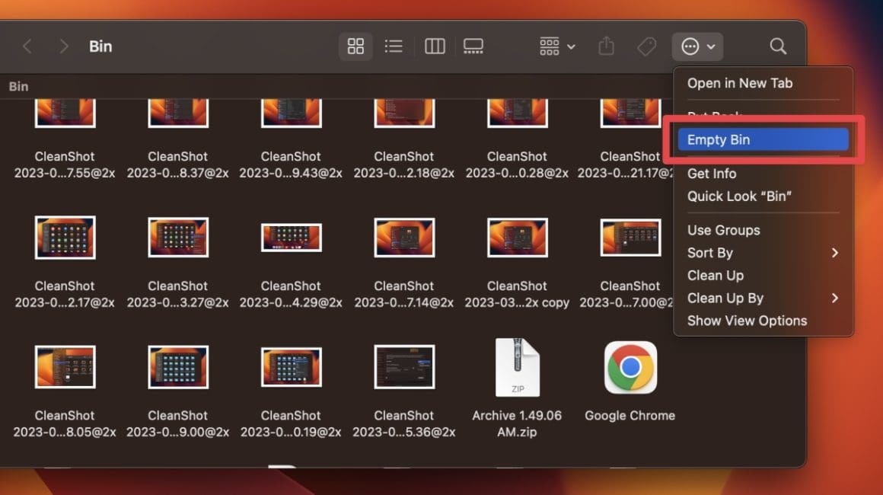Click the forward navigation arrow
883x495 pixels.
[x=64, y=46]
